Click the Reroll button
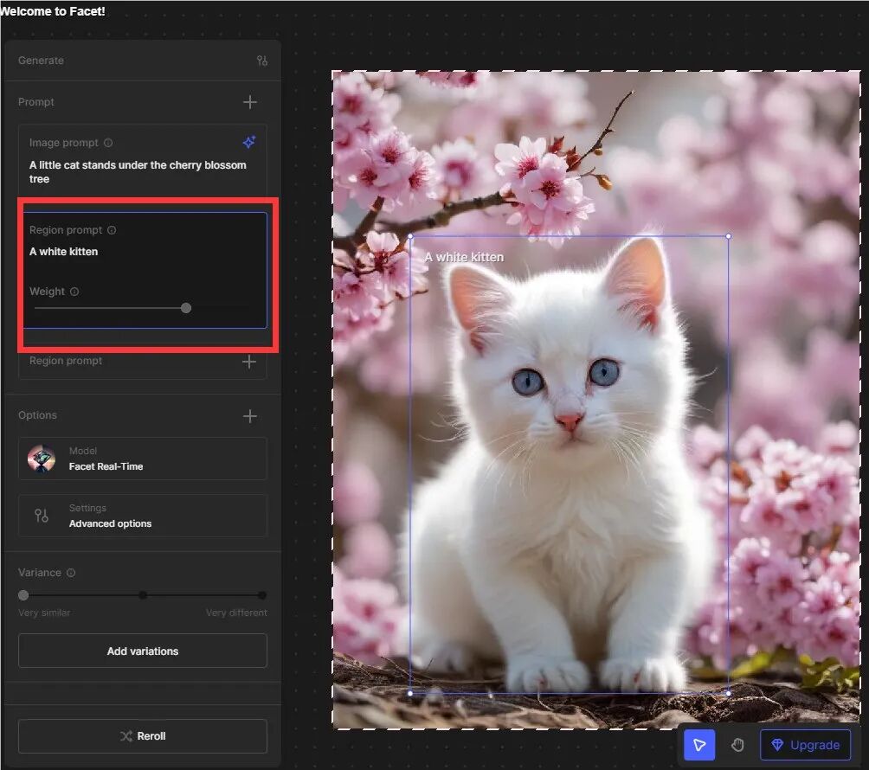 pyautogui.click(x=143, y=736)
